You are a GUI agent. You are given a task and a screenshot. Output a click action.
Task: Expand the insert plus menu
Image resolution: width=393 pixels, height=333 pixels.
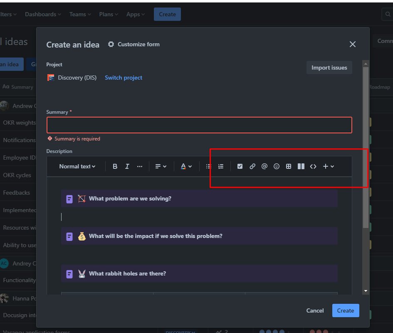329,166
